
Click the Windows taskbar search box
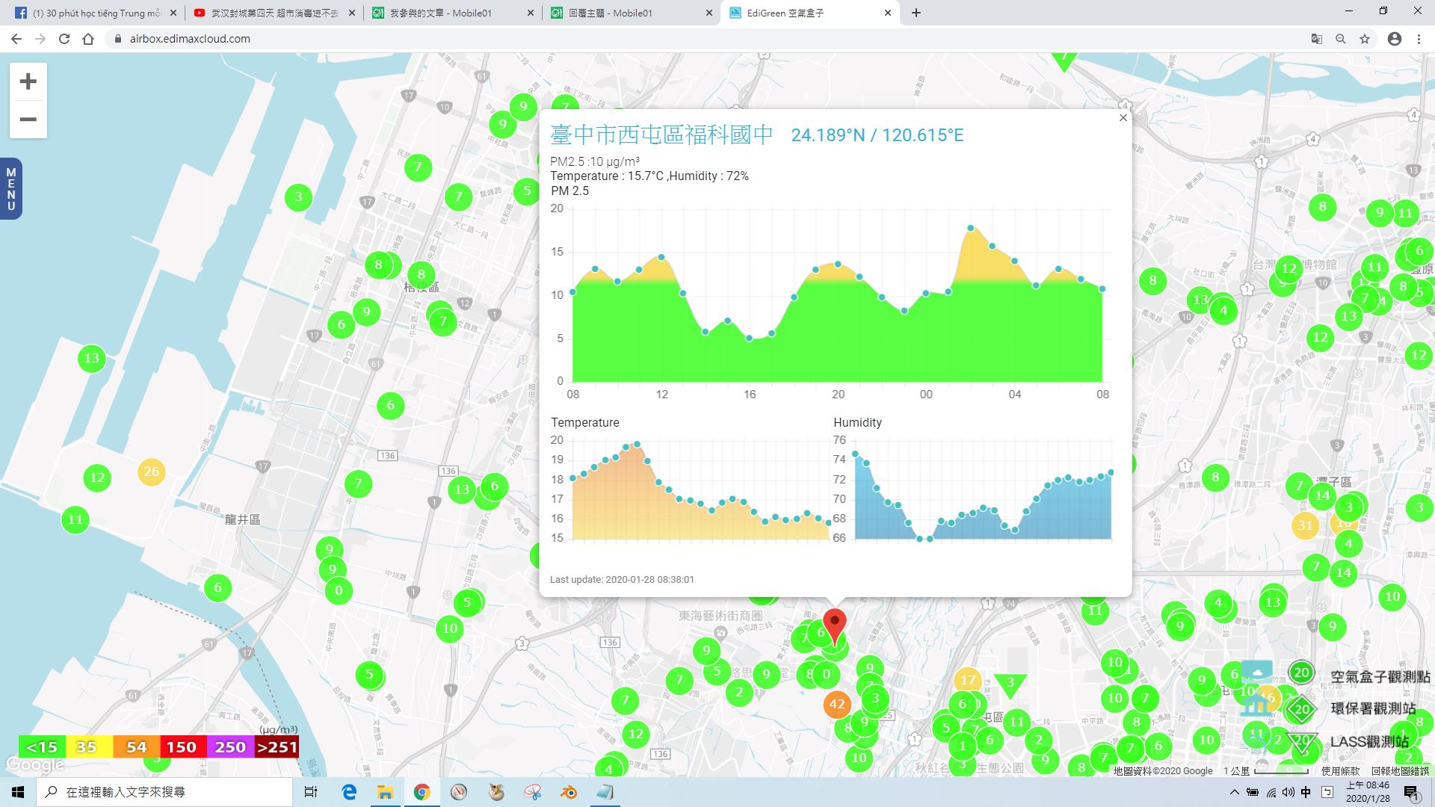pyautogui.click(x=164, y=792)
